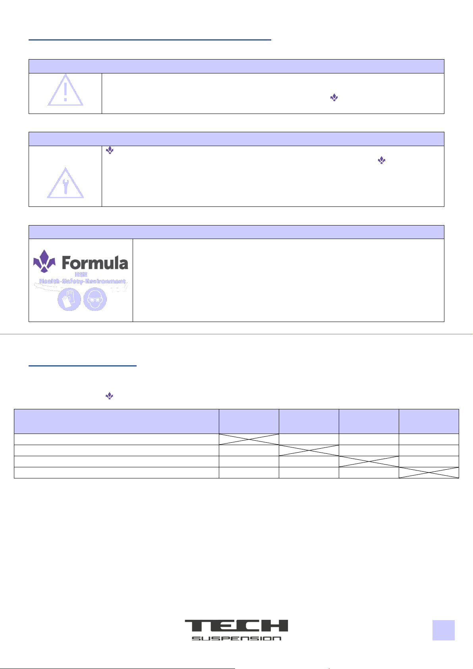The image size is (473, 669).
Task: Click the wide lavender table header cell
Action: coord(116,421)
